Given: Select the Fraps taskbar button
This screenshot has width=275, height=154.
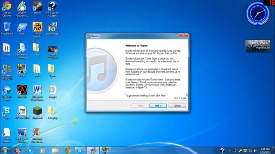Looking at the screenshot, I should tap(105, 151).
